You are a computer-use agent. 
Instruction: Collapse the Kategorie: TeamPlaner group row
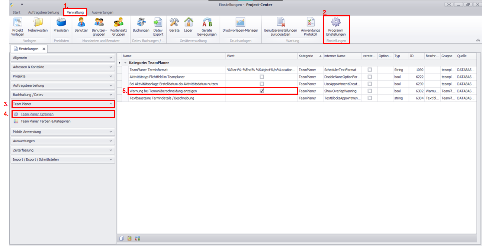click(125, 63)
